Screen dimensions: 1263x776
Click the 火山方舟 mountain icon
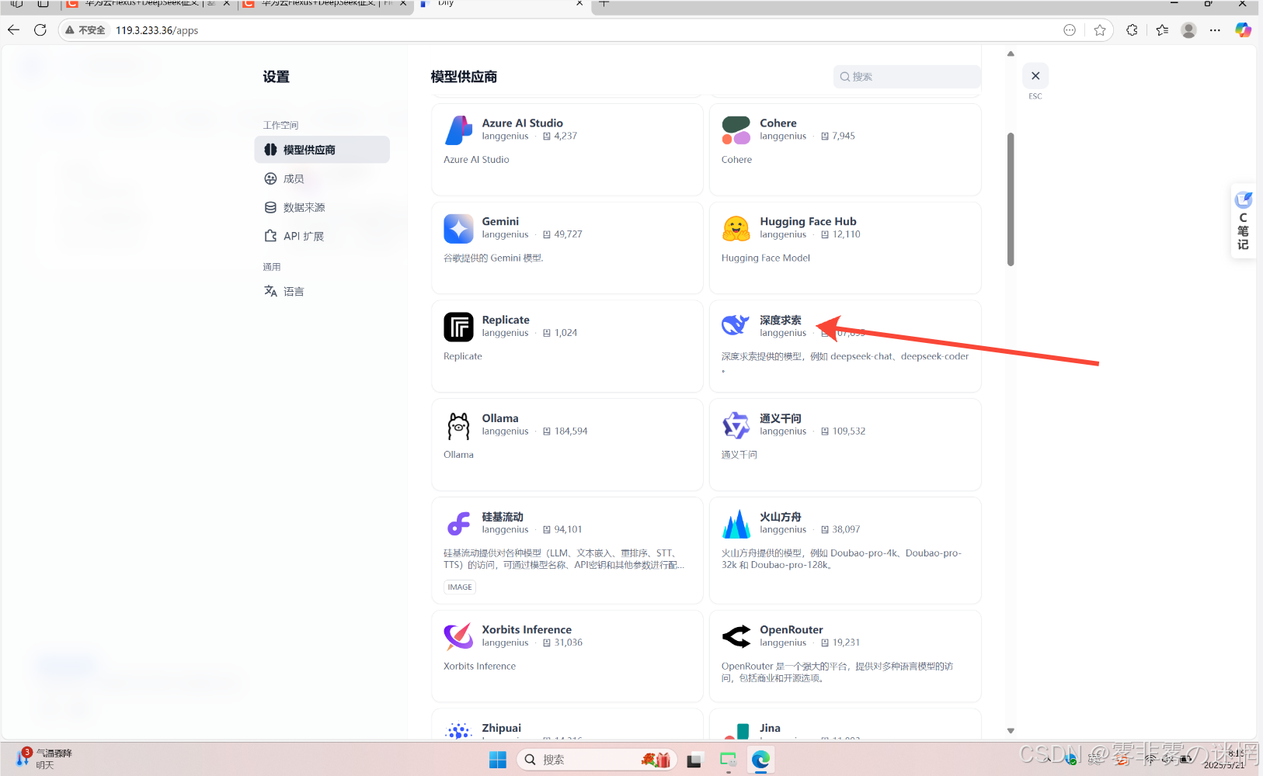click(736, 525)
